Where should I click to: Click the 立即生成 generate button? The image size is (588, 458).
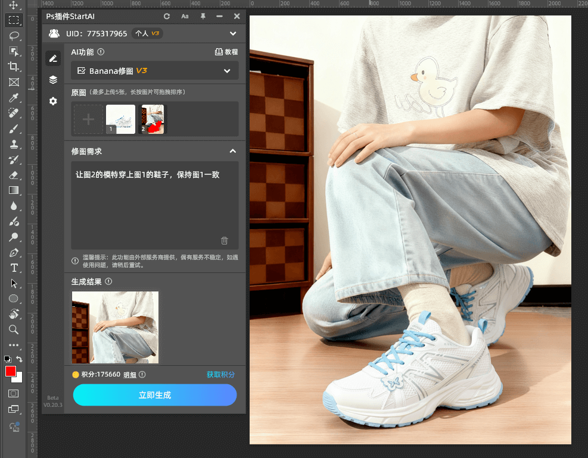[154, 395]
